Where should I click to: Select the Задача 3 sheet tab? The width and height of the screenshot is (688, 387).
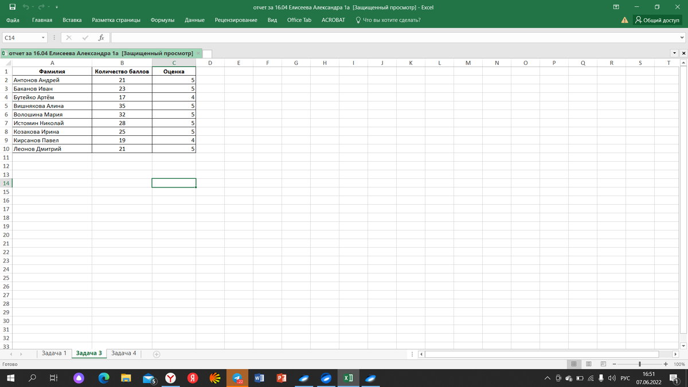pos(89,353)
